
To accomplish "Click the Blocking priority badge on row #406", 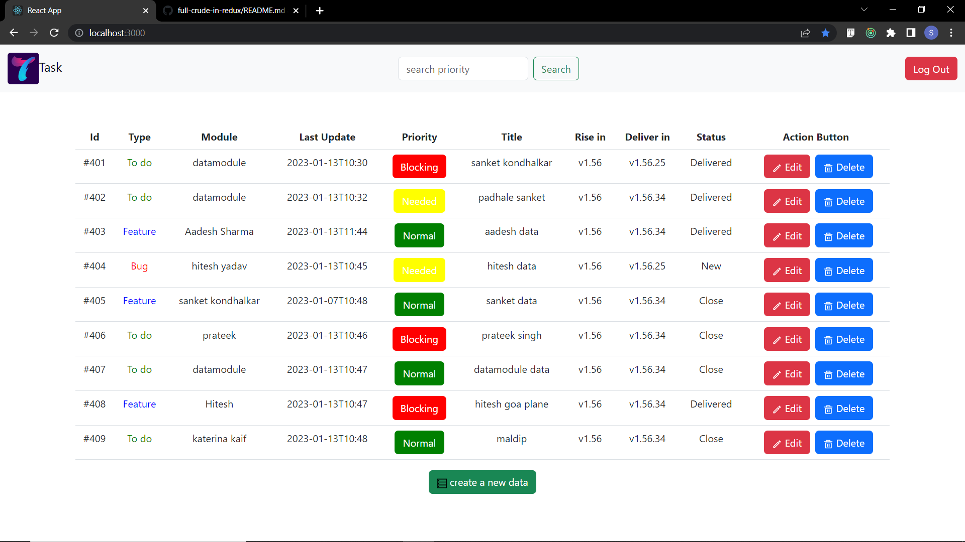I will [x=419, y=339].
